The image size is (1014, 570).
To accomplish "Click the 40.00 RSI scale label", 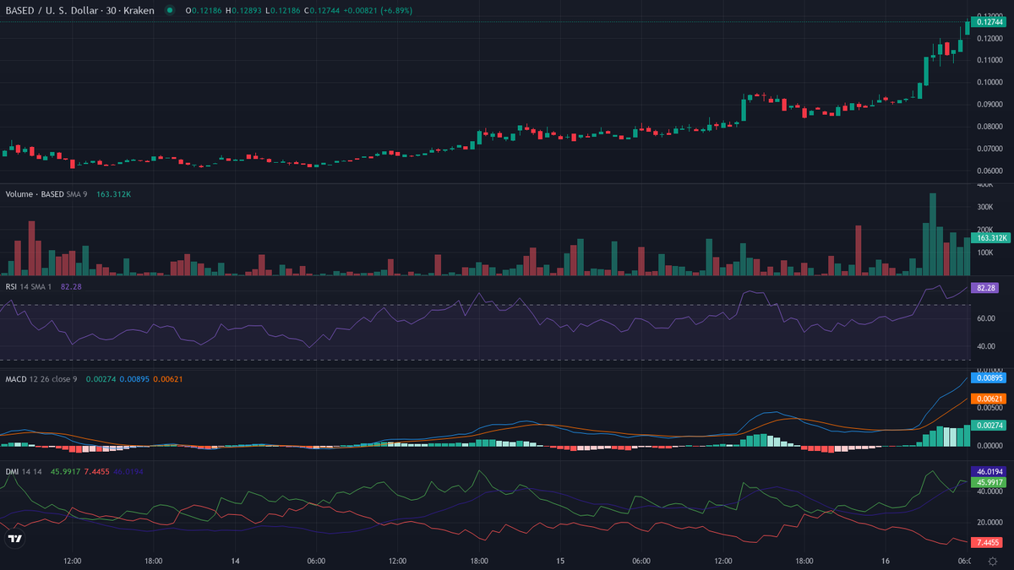I will pos(987,346).
